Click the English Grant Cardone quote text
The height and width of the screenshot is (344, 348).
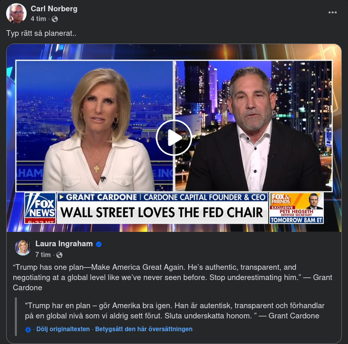click(x=172, y=277)
